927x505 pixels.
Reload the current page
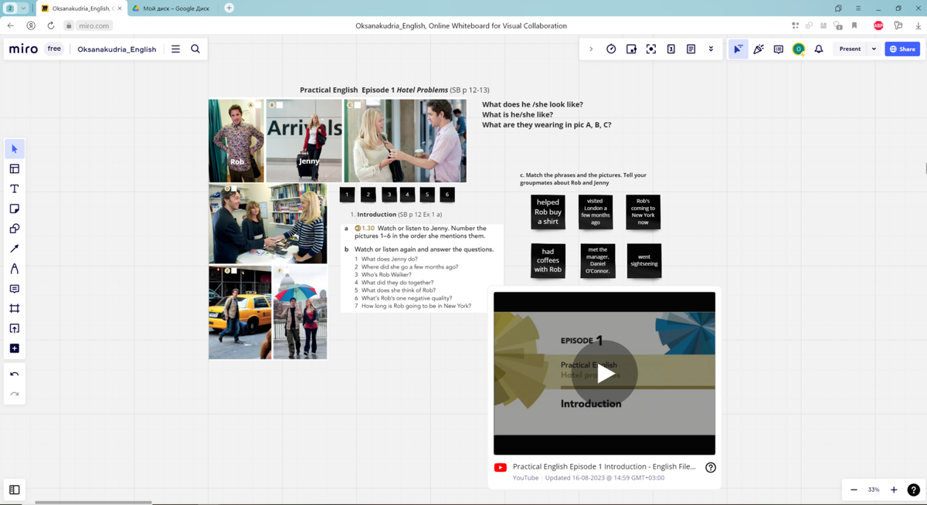click(x=51, y=25)
